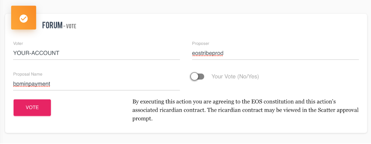
Task: Focus the Voter field containing YOUR-ACCOUNT
Action: coord(96,53)
